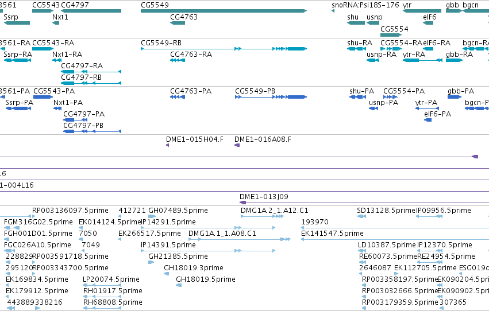
Task: Select EST RH68808.5prime
Action: pos(113,302)
